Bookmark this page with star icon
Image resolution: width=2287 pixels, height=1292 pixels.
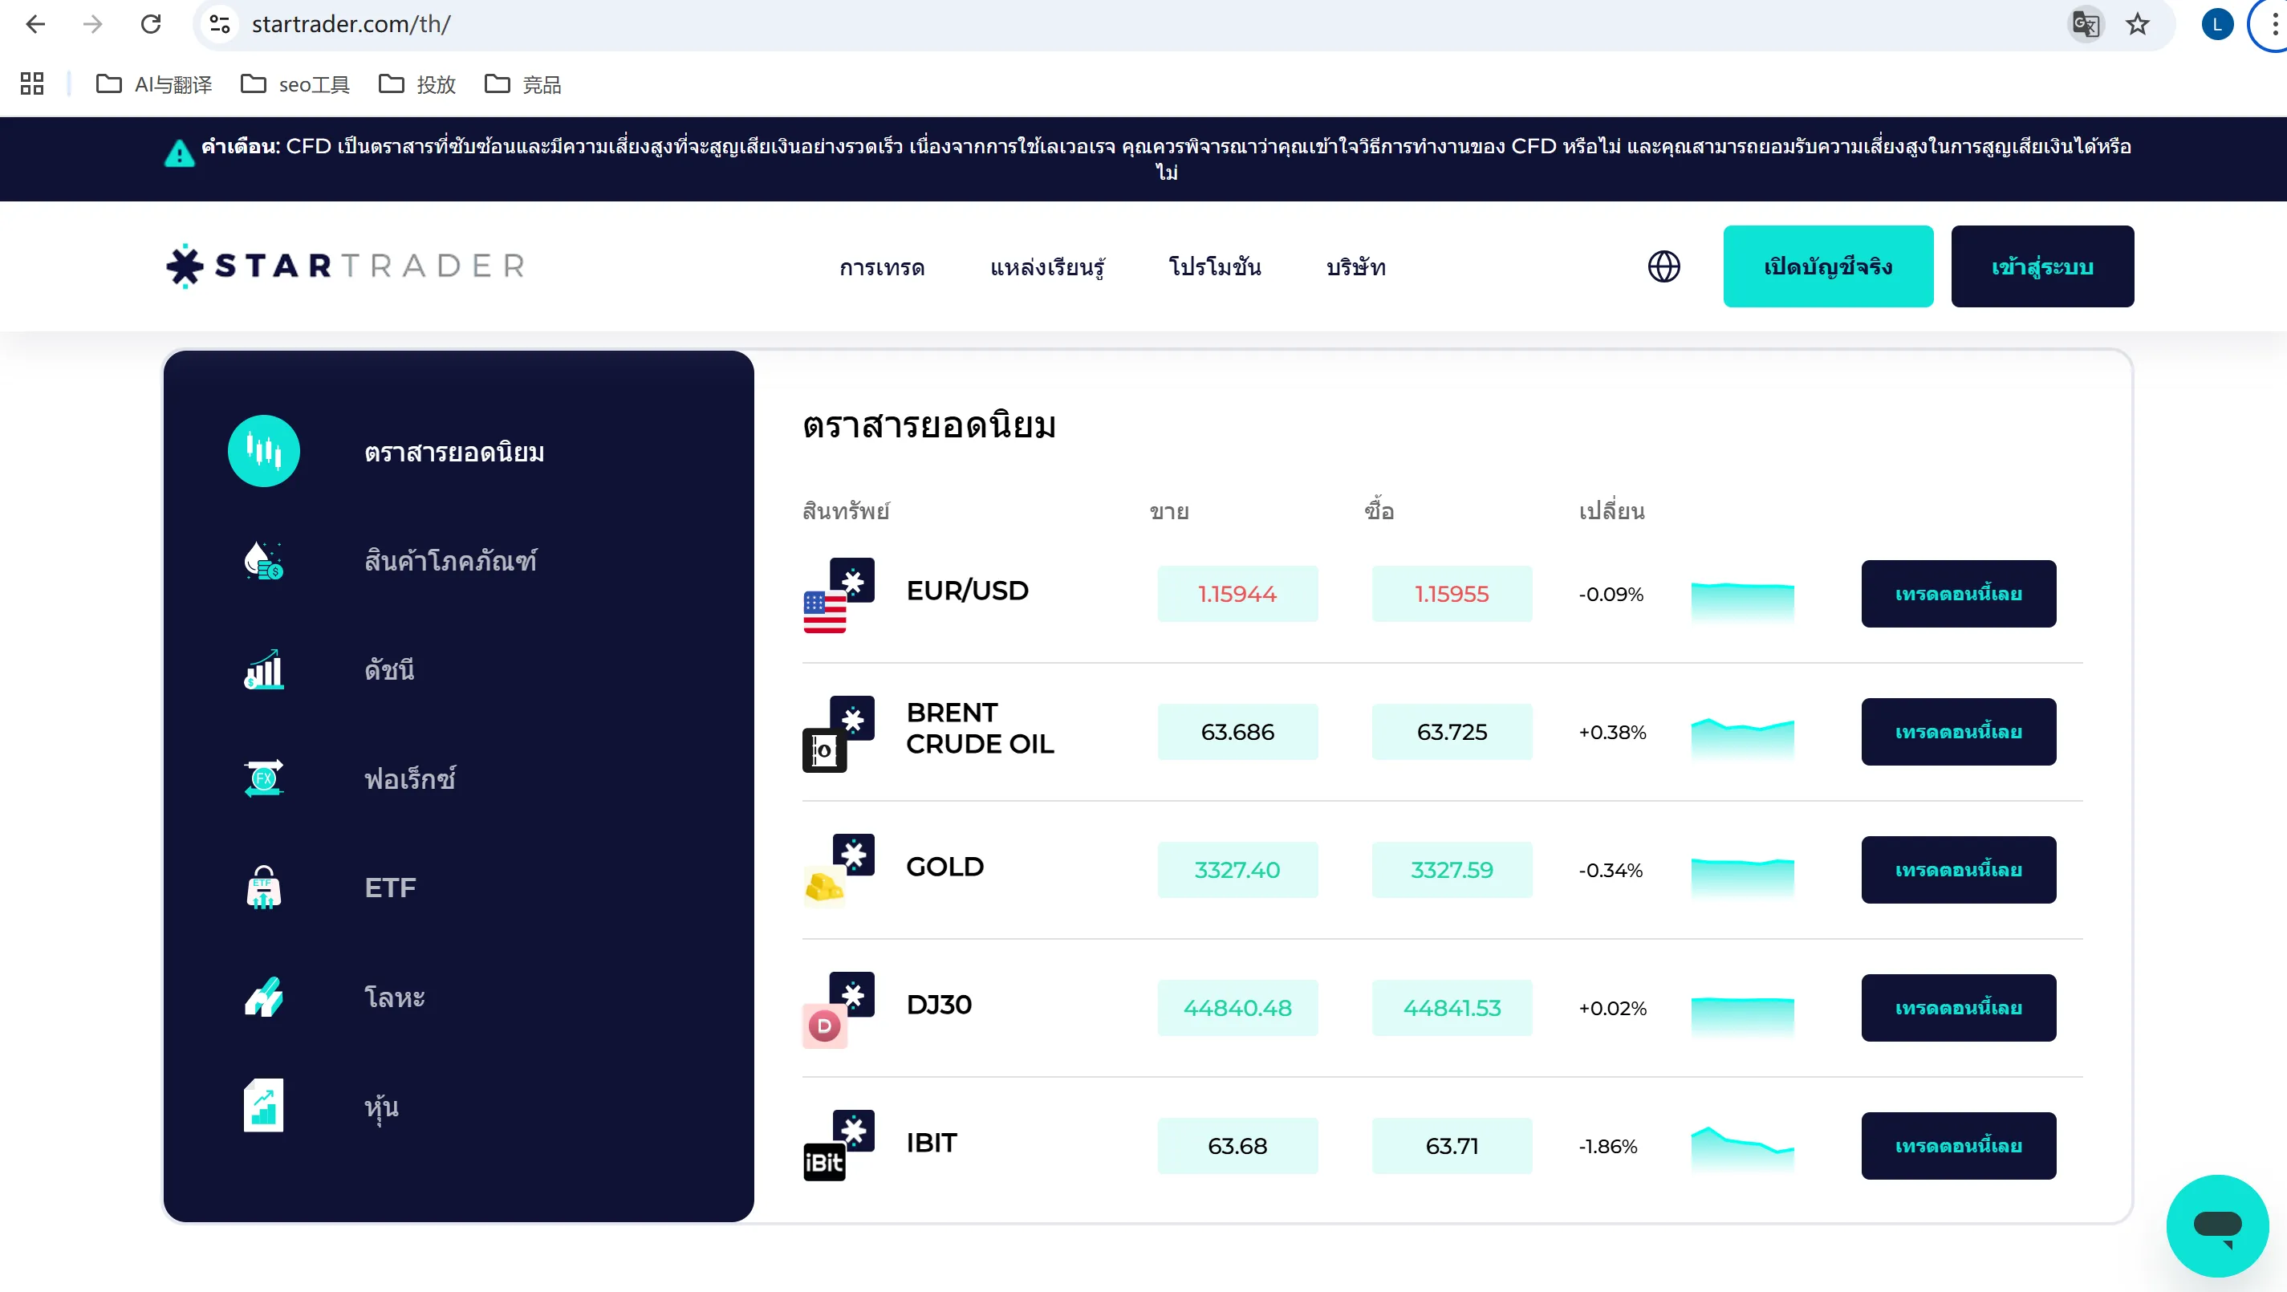tap(2138, 24)
